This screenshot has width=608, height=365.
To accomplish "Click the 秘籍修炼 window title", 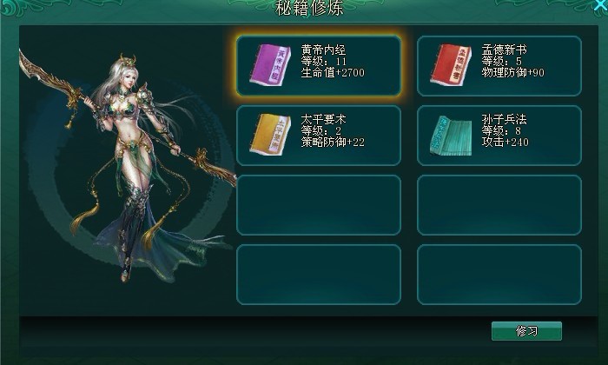I will [309, 8].
